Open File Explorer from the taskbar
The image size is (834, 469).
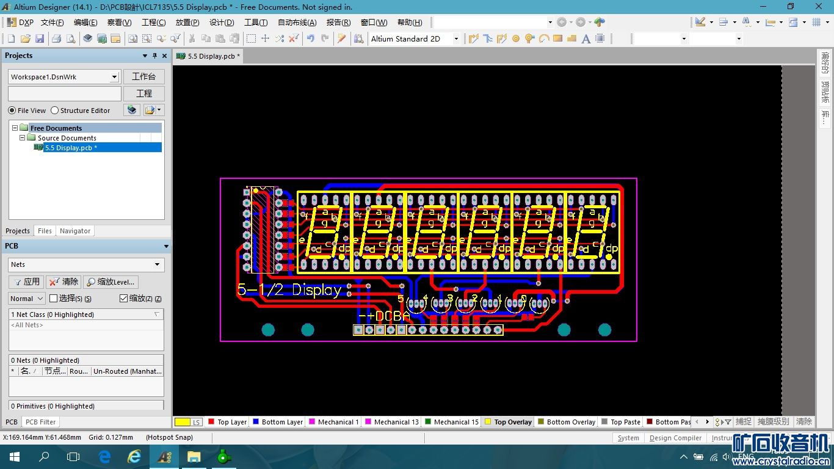pyautogui.click(x=194, y=457)
